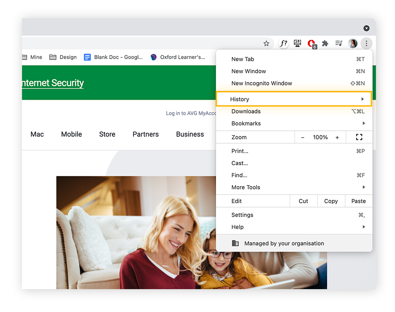Expand the Help submenu
Viewport: 395px width, 312px height.
(293, 227)
